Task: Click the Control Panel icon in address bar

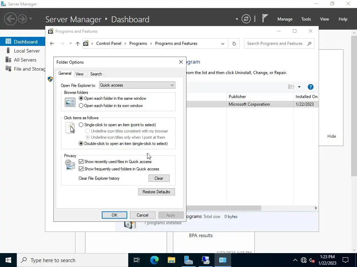Action: [x=86, y=43]
